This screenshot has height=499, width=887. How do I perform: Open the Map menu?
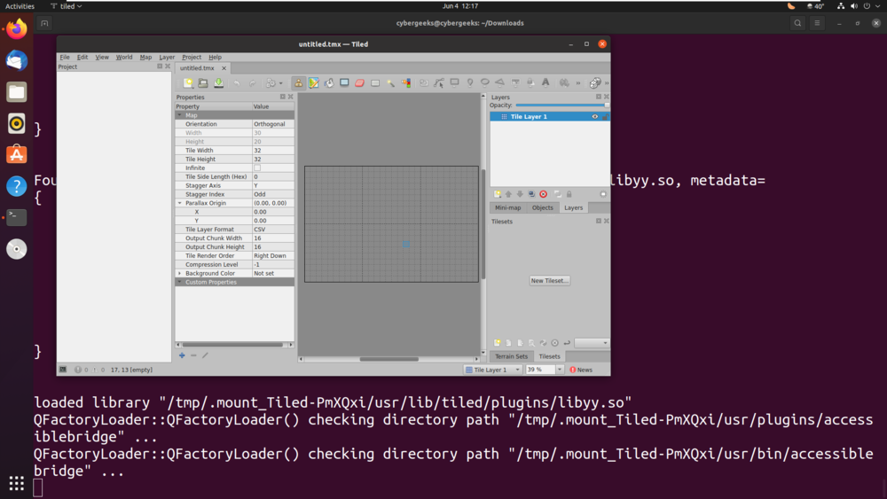(x=145, y=57)
